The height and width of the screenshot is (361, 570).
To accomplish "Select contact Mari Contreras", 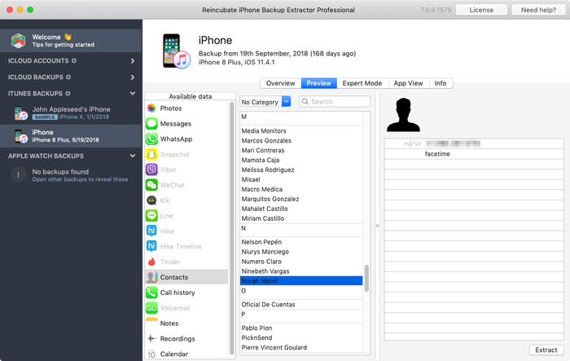I will pos(301,150).
